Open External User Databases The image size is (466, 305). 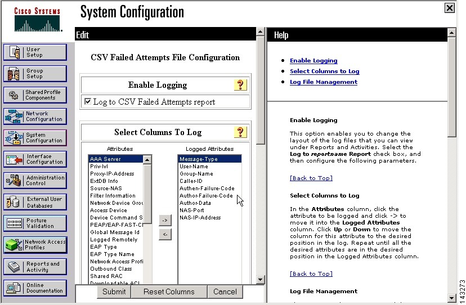35,202
